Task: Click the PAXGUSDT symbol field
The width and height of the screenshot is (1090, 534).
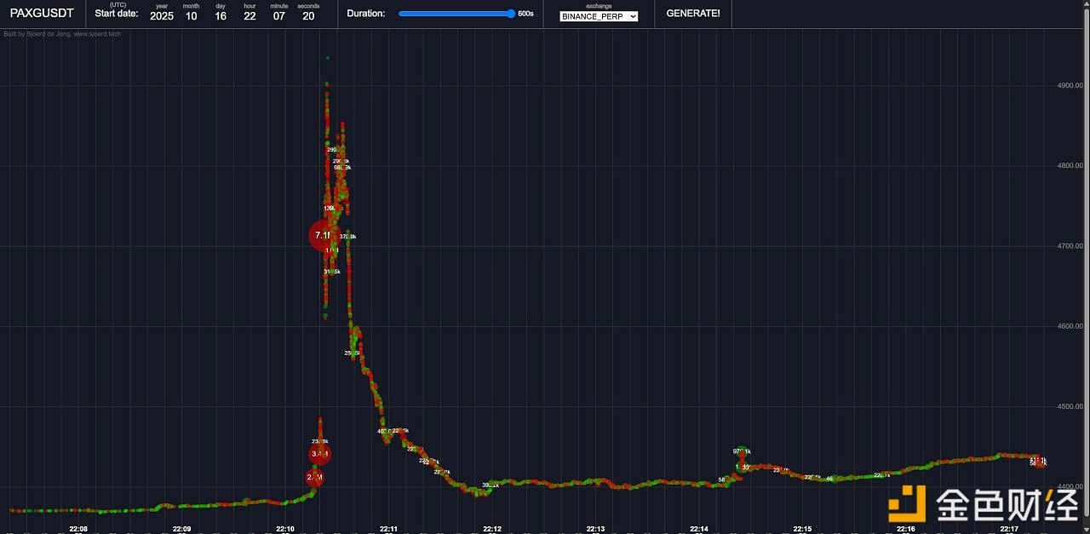Action: click(x=42, y=14)
